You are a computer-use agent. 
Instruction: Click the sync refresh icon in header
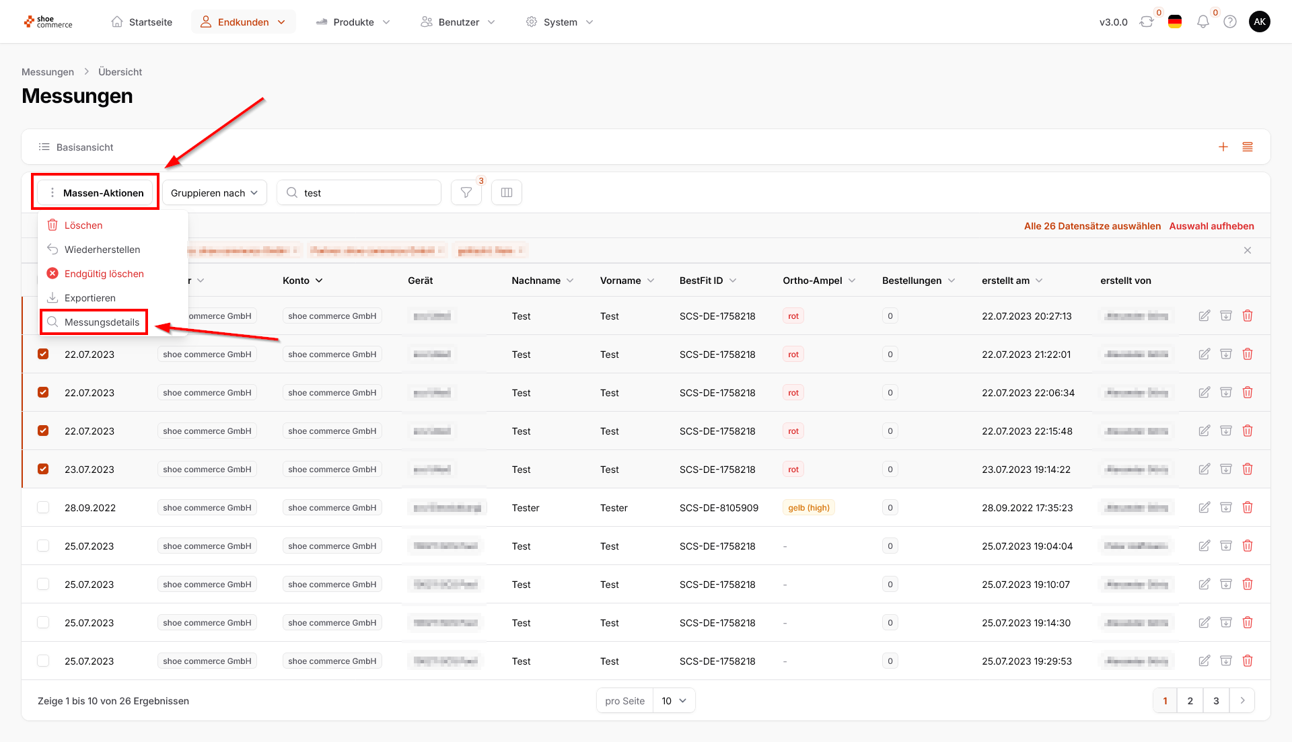point(1146,22)
